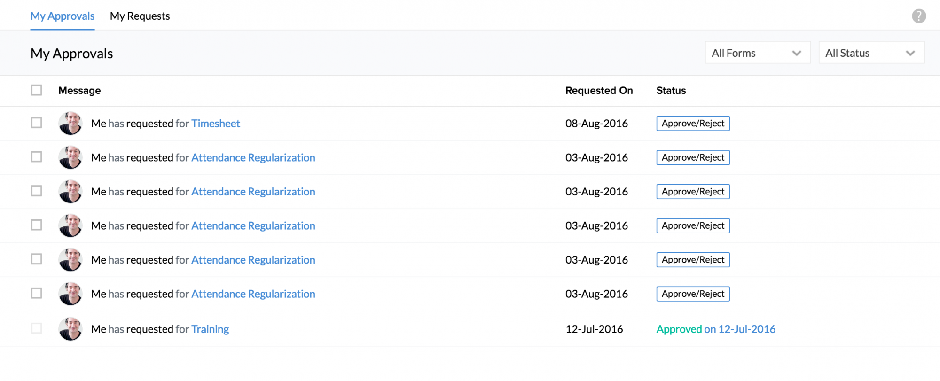Image resolution: width=940 pixels, height=381 pixels.
Task: Toggle the select-all checkbox in the header
Action: point(36,90)
